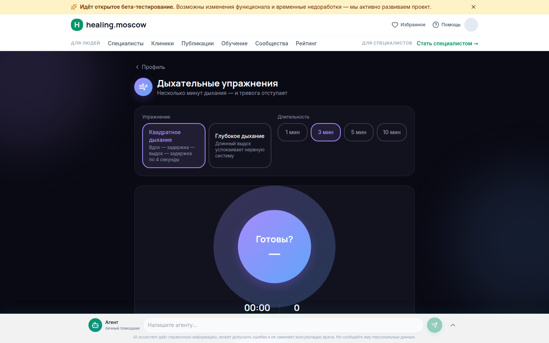Go back to Профиль
Viewport: 549px width, 343px height.
point(150,67)
